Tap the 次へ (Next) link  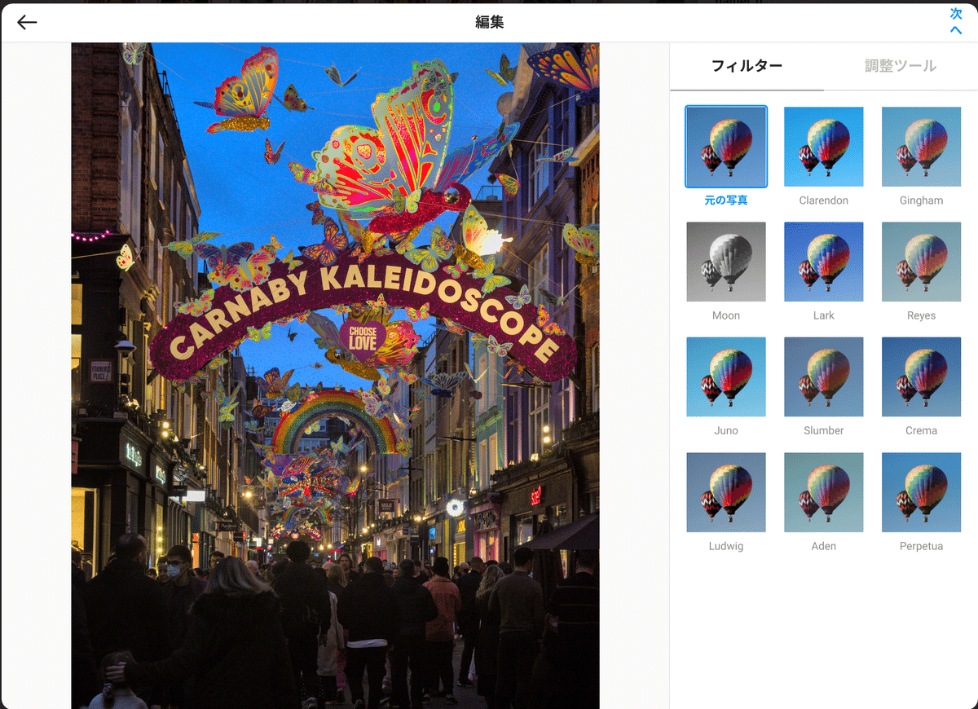(956, 22)
